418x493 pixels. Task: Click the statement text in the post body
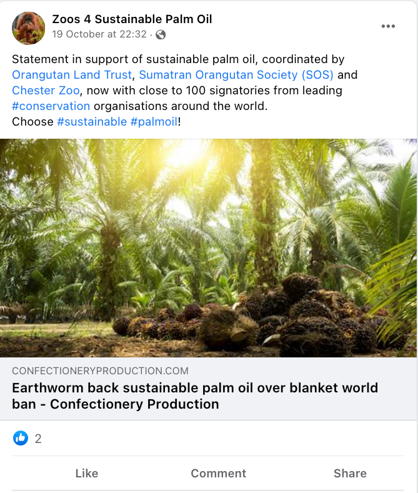[178, 59]
